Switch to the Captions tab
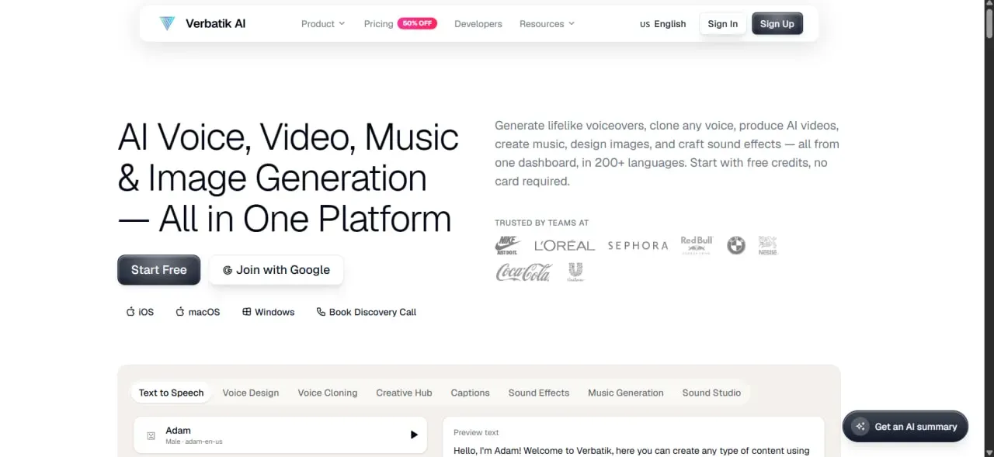 (x=471, y=393)
